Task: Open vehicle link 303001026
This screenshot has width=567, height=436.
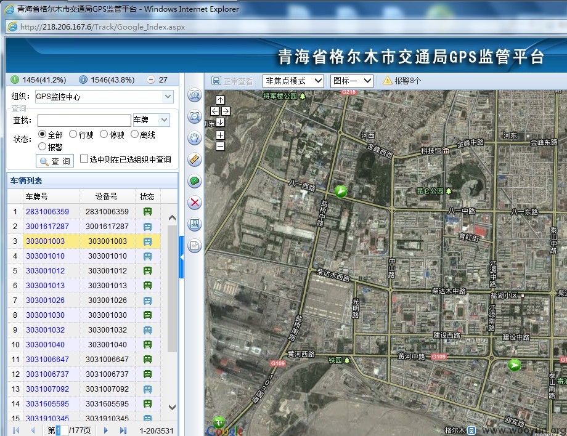Action: point(45,301)
